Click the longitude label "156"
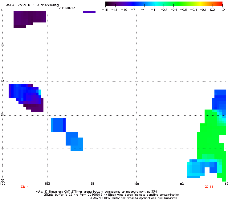The height and width of the screenshot is (200, 228). pyautogui.click(x=92, y=184)
